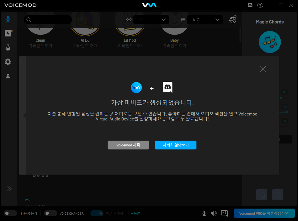Close the virtual microphone dialog
This screenshot has height=221, width=298.
263,69
